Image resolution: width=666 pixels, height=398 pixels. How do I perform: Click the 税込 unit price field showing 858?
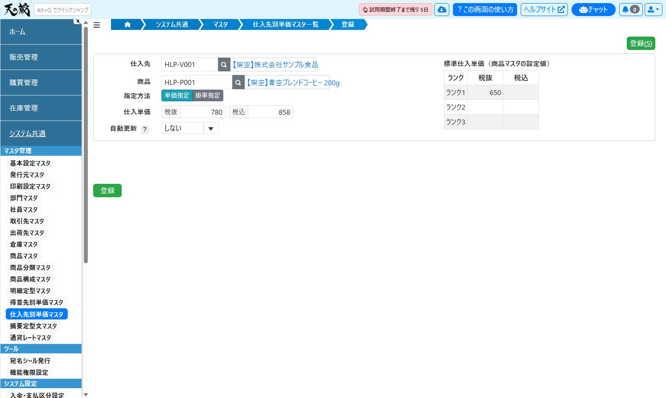tap(271, 112)
